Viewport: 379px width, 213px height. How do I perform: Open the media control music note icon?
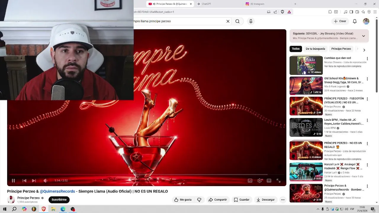pos(346,12)
